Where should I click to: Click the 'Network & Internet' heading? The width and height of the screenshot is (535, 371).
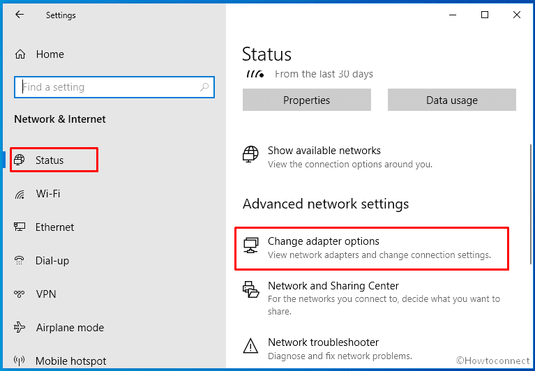(60, 119)
